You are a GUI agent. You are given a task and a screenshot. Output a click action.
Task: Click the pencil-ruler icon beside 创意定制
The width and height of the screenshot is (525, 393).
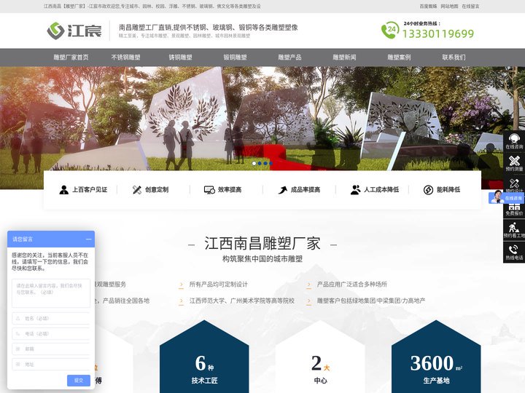136,190
